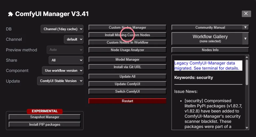This screenshot has width=256, height=137.
Task: Click the Preview method label
Action: coord(21,50)
